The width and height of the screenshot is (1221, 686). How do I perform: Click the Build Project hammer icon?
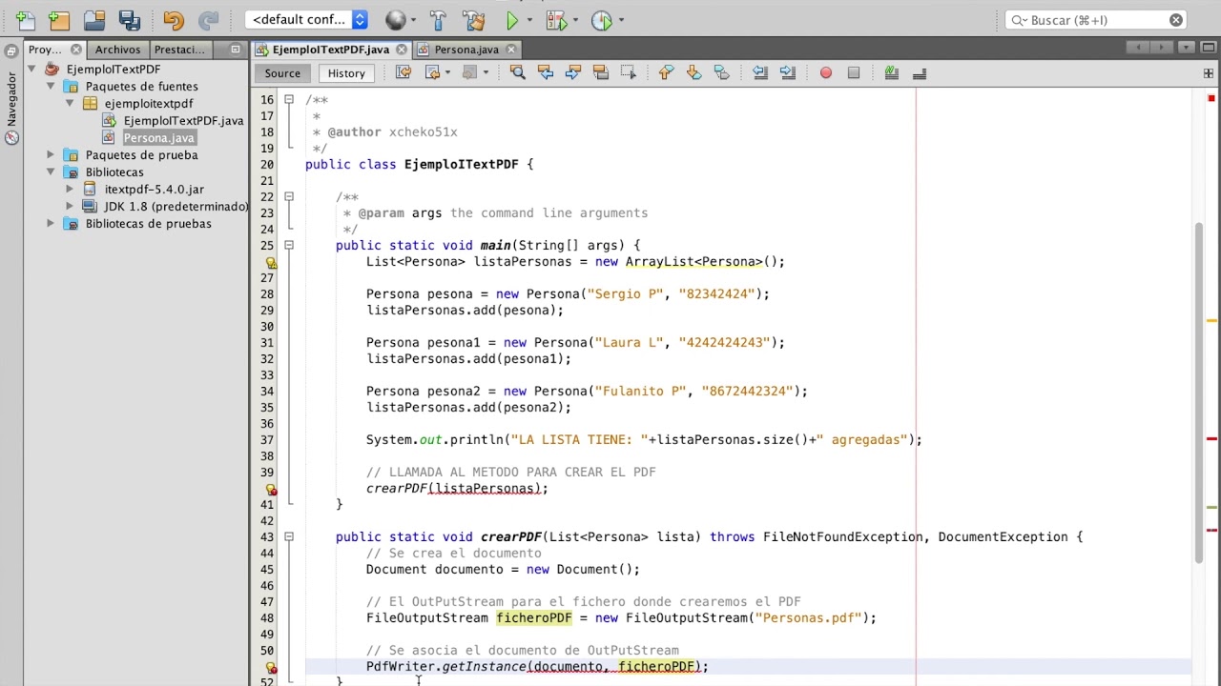[x=438, y=20]
